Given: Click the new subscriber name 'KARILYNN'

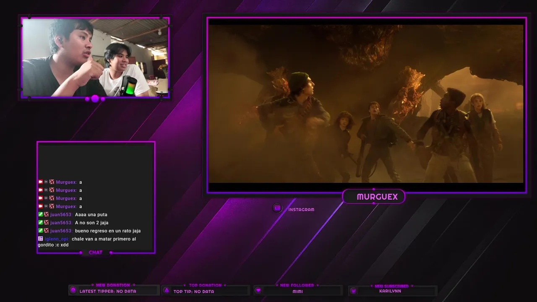Looking at the screenshot, I should (390, 291).
